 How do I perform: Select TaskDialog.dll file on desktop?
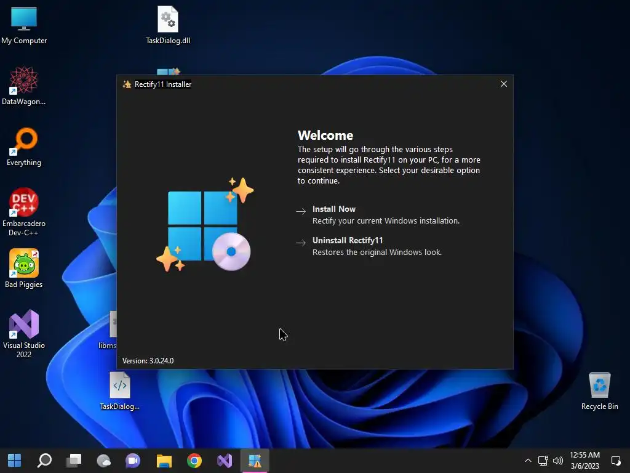(168, 25)
